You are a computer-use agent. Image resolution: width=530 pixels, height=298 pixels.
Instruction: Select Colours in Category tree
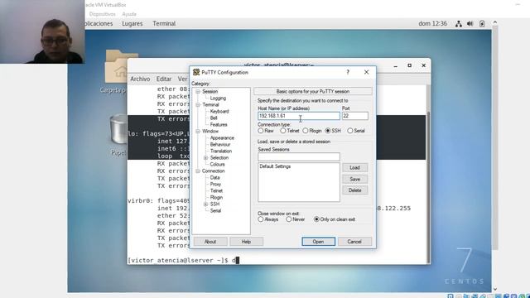(x=217, y=165)
